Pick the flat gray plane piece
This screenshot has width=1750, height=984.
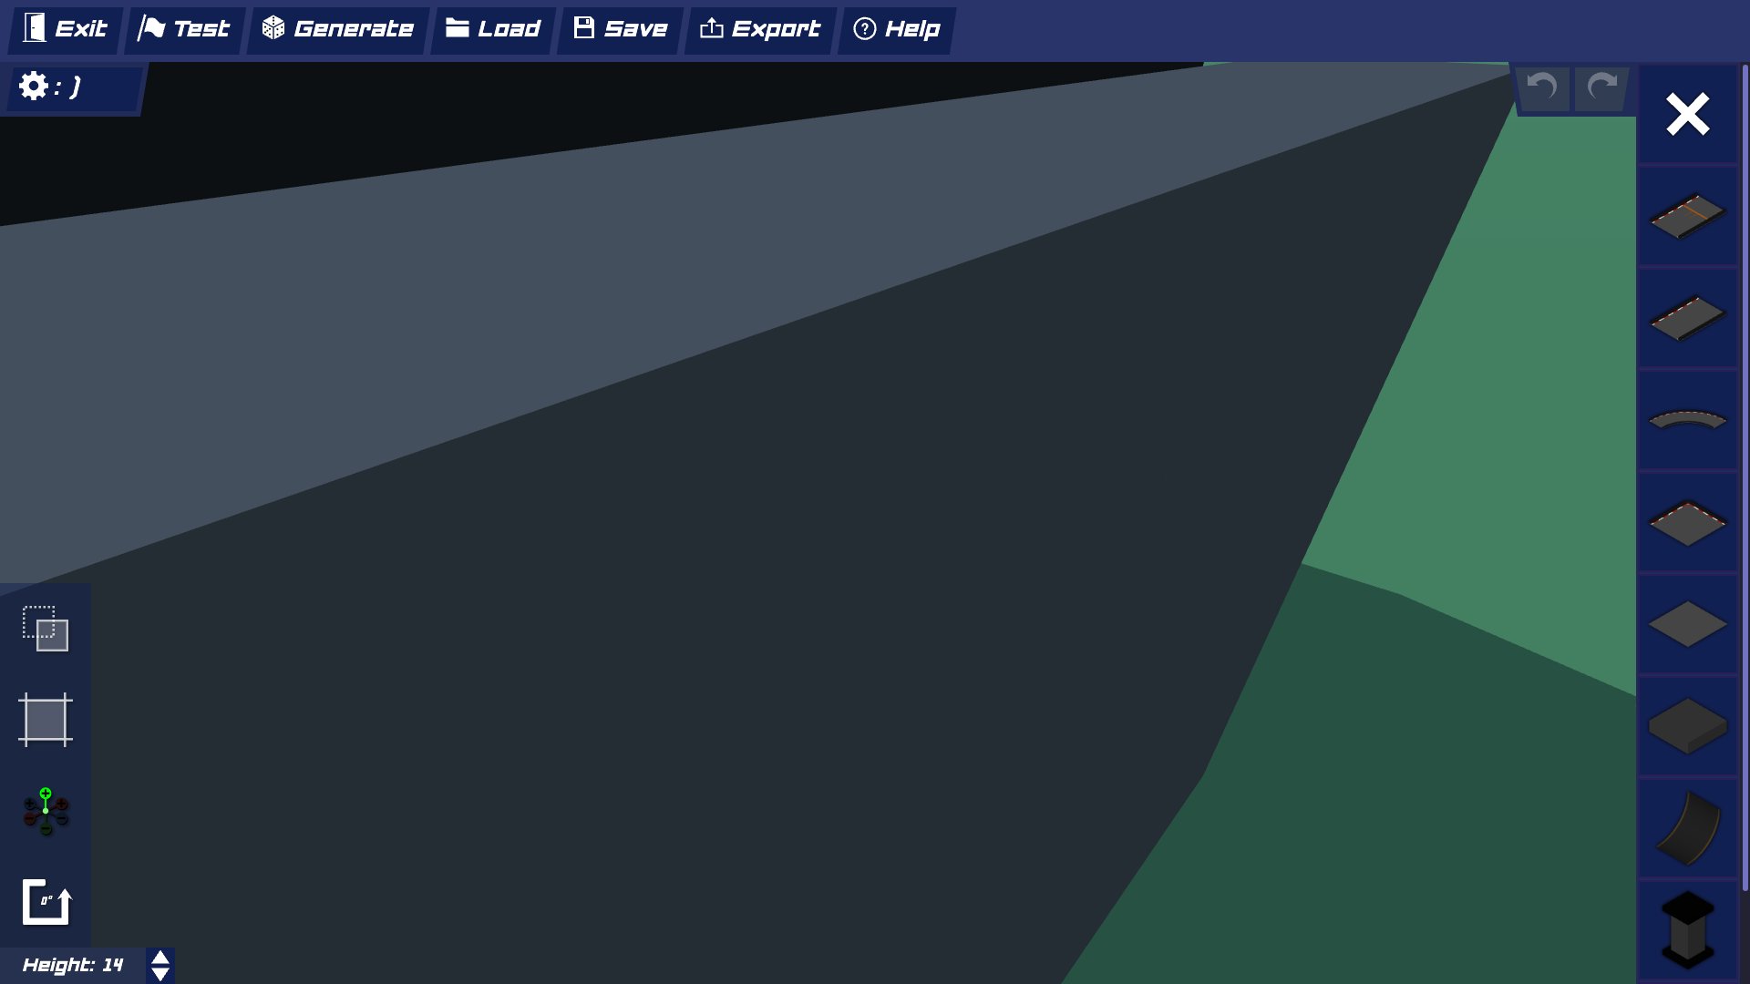tap(1687, 624)
